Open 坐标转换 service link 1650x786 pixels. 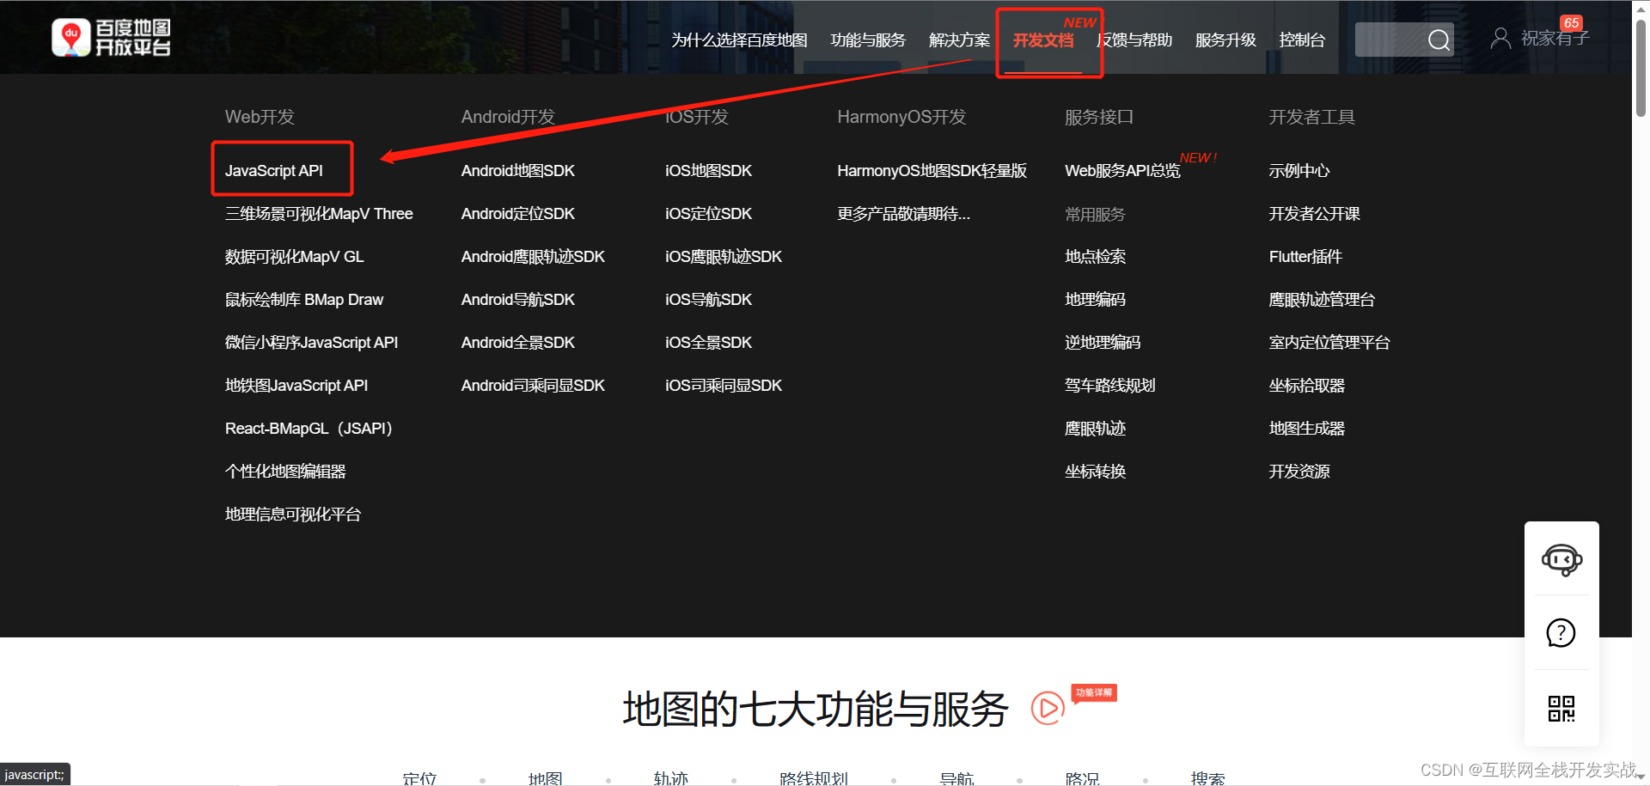pyautogui.click(x=1095, y=472)
